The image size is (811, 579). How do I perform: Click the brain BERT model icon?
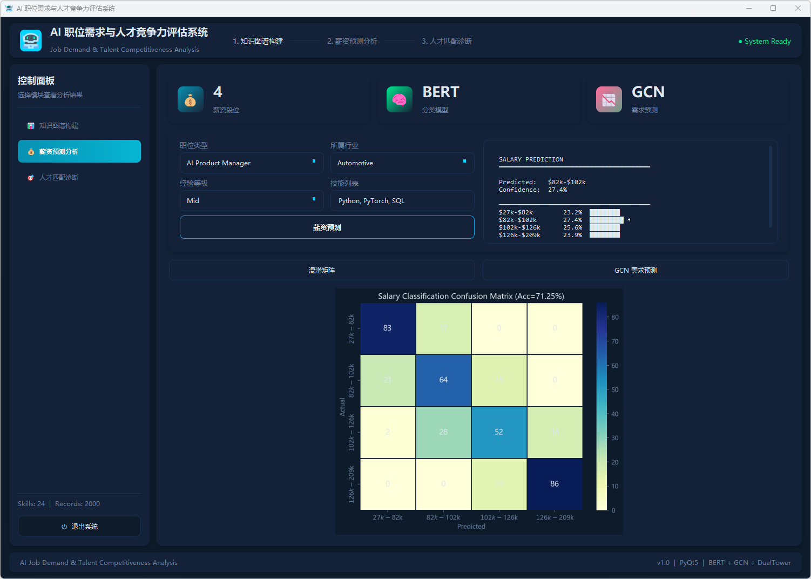coord(400,100)
